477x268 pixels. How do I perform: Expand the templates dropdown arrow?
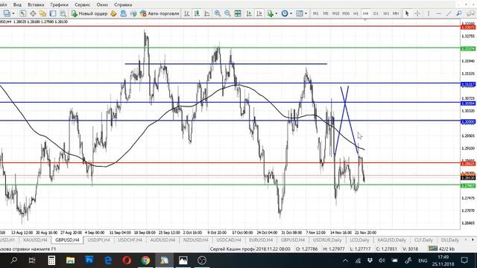pos(306,13)
